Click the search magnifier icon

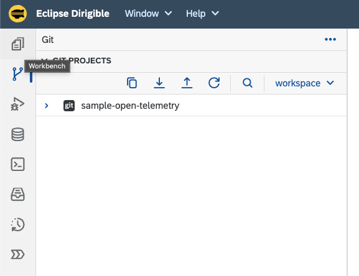click(x=248, y=83)
